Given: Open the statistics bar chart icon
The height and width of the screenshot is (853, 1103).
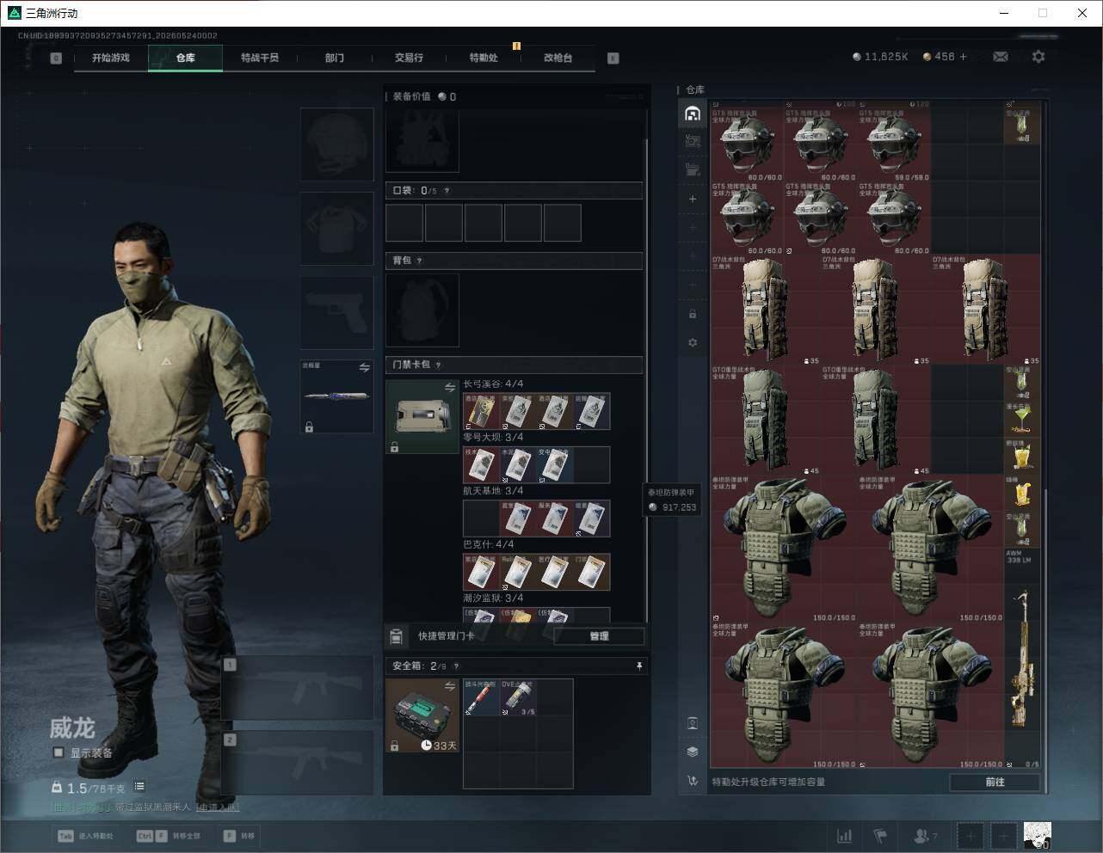Looking at the screenshot, I should pyautogui.click(x=845, y=836).
